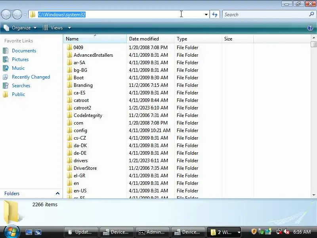
Task: Click the scrollbar down arrow
Action: [x=313, y=195]
